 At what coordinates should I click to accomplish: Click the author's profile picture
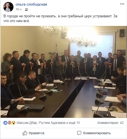8,7
